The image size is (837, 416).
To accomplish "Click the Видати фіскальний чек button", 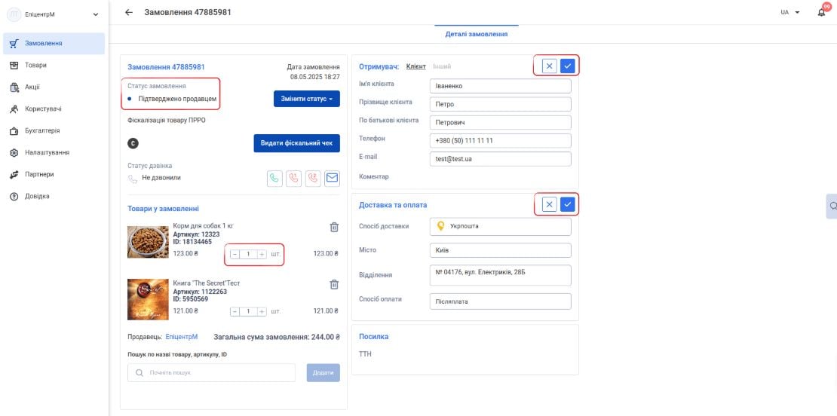I will click(x=296, y=143).
